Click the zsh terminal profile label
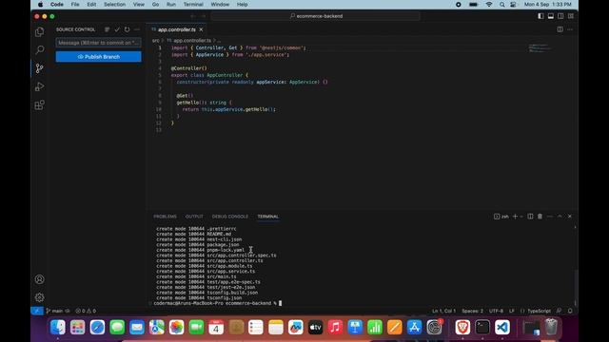This screenshot has width=609, height=342. 501,217
